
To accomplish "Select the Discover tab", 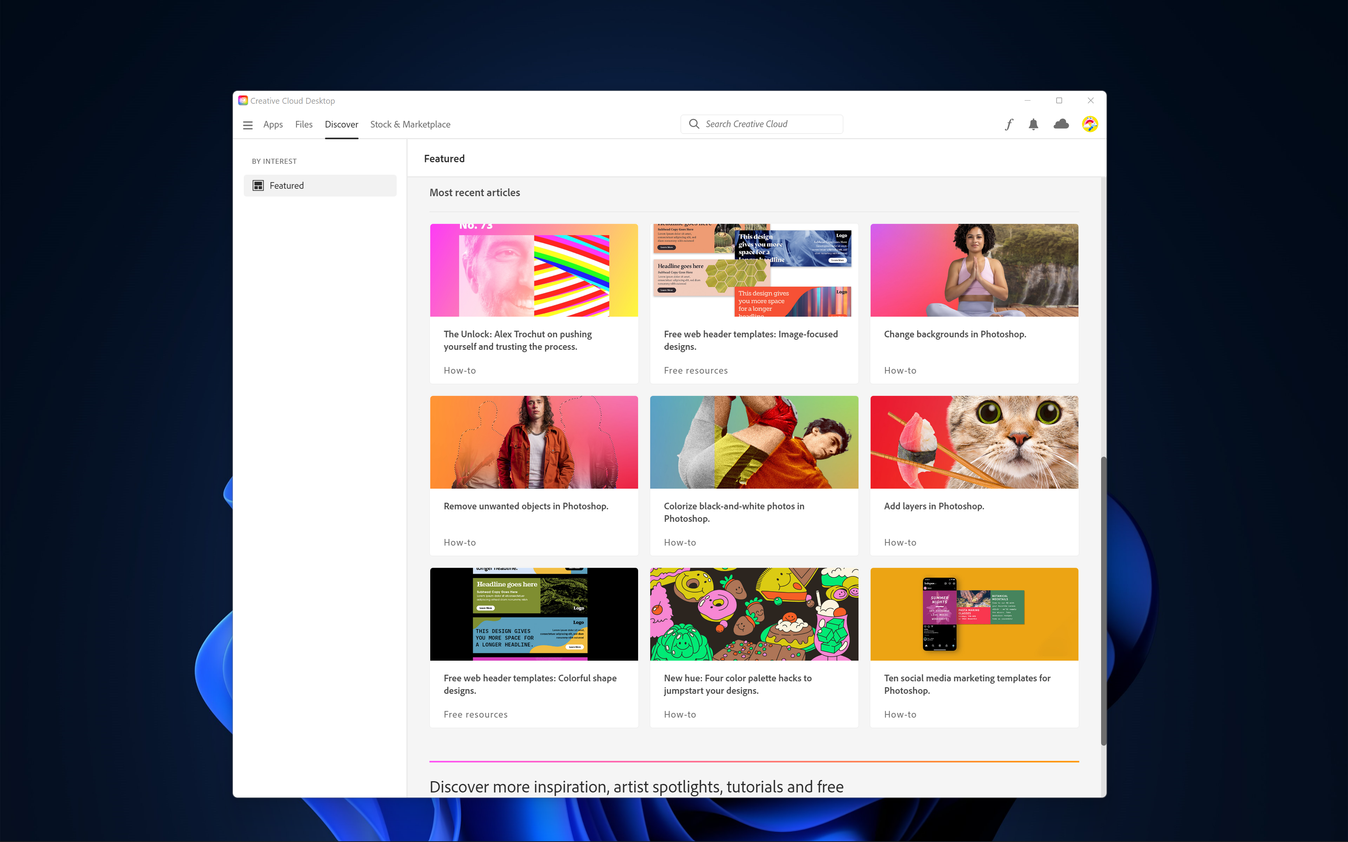I will tap(341, 124).
